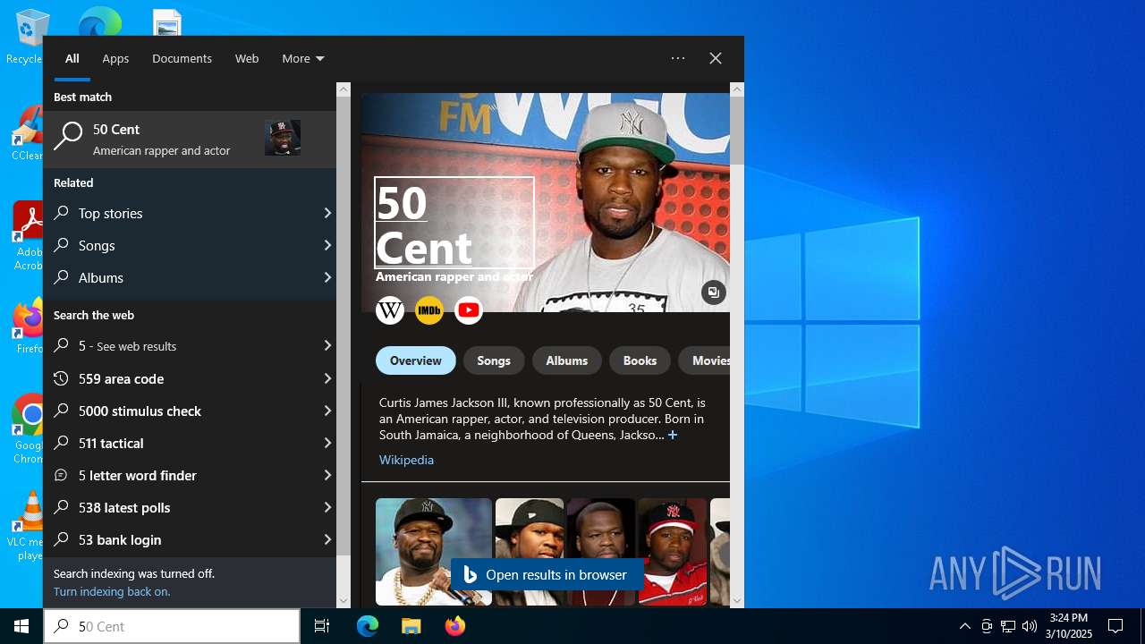The width and height of the screenshot is (1145, 644).
Task: Select 53 bank login suggestion
Action: pyautogui.click(x=190, y=539)
